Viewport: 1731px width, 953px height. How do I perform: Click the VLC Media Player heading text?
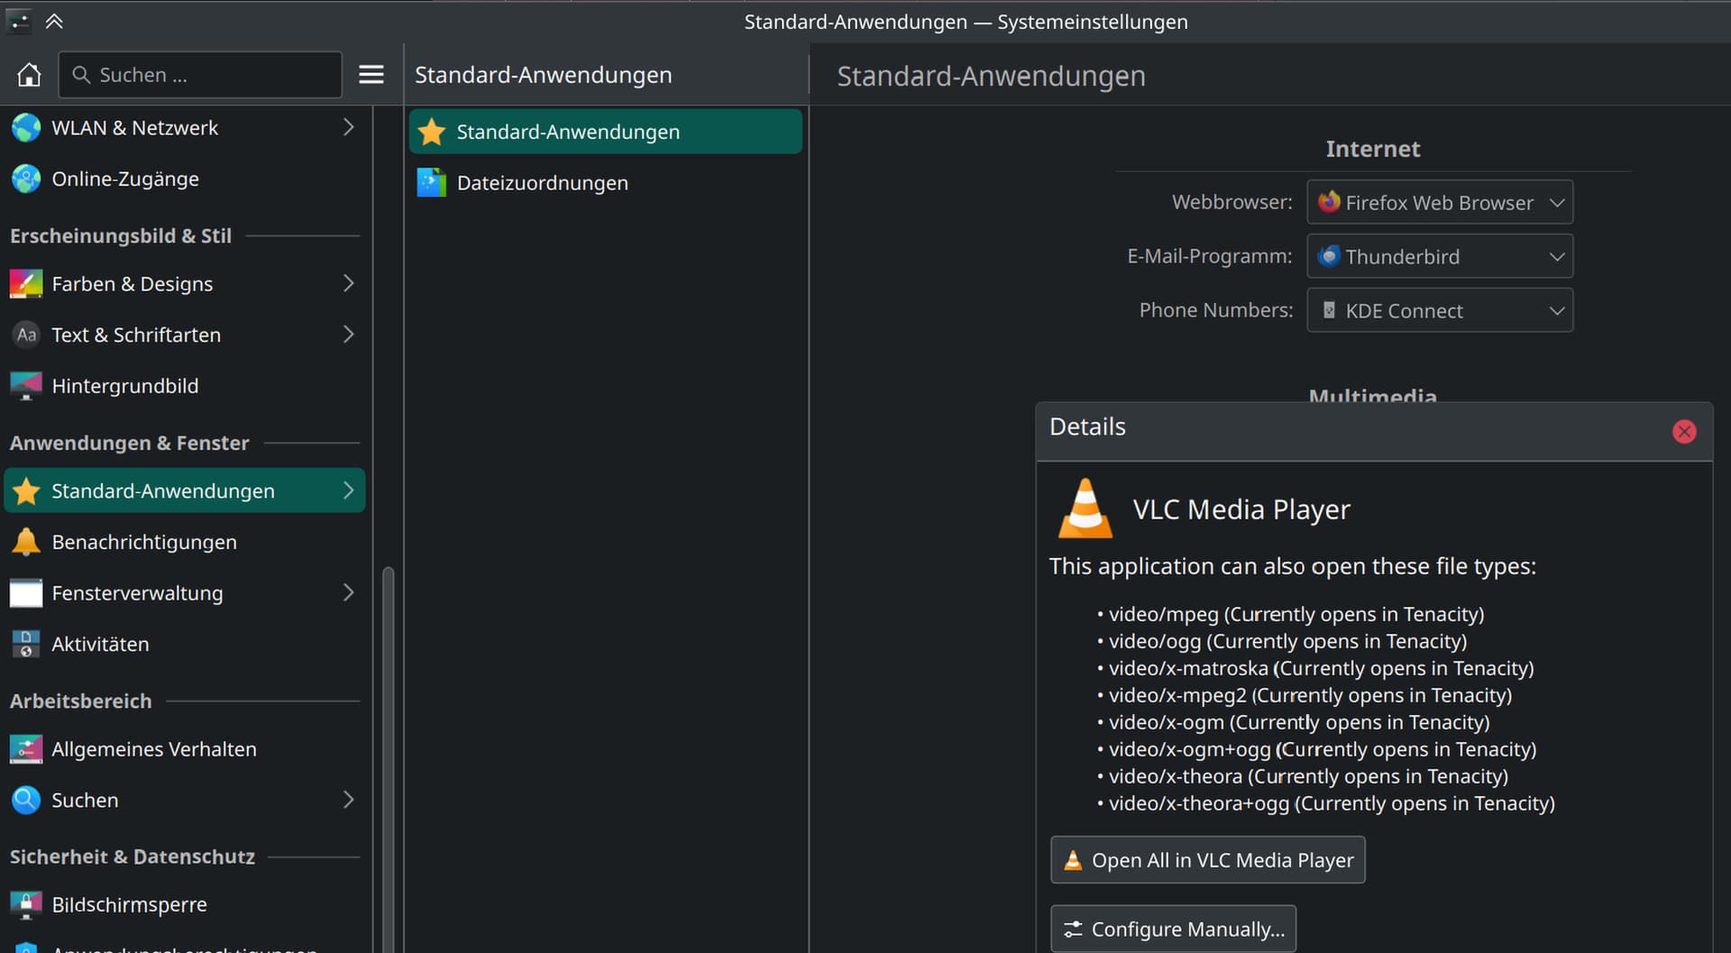click(1241, 509)
